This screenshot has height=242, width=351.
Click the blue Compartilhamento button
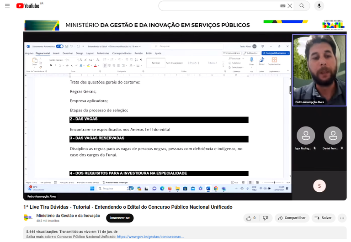pos(276,53)
